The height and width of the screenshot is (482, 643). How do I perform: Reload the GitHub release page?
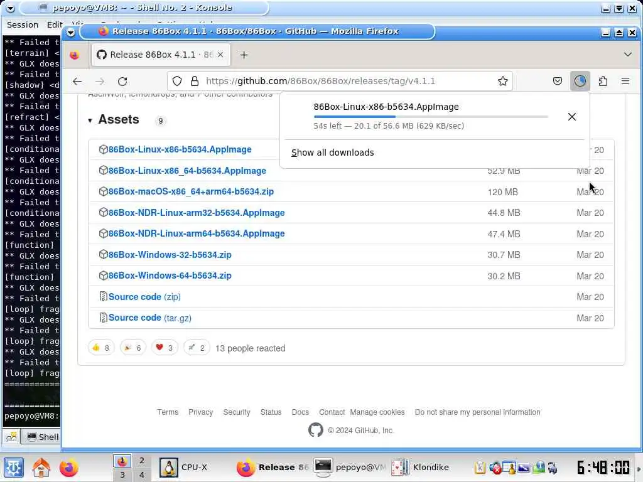tap(122, 81)
